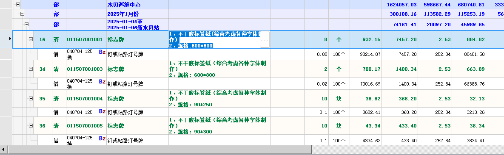This screenshot has height=155, width=504.
Task: Click the value 74161.41
Action: click(x=405, y=24)
